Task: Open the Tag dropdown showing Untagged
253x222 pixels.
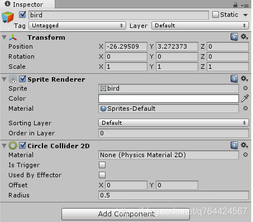Action: (77, 26)
